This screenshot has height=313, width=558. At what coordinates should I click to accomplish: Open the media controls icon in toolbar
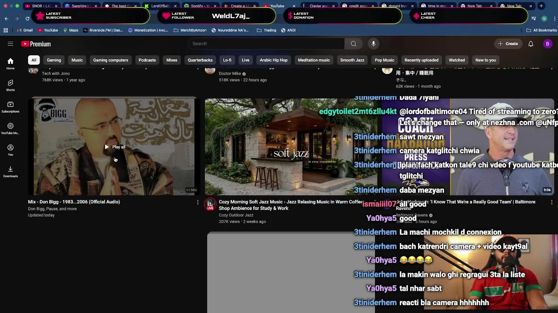click(534, 18)
